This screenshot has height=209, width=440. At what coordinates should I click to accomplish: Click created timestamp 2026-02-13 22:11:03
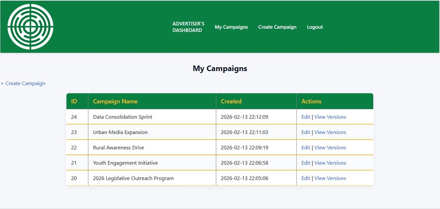click(x=244, y=133)
